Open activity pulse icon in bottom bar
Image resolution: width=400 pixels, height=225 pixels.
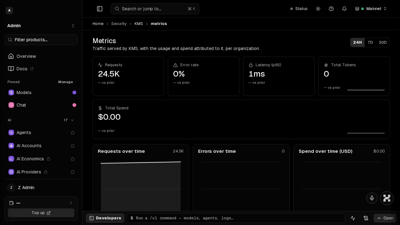[353, 218]
